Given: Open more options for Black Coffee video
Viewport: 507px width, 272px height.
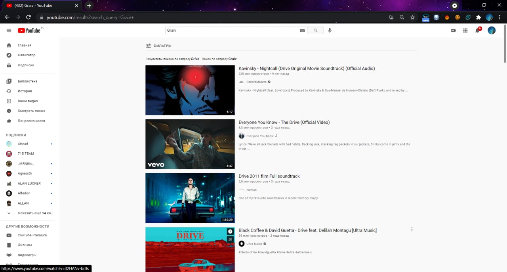Looking at the screenshot, I should point(412,230).
